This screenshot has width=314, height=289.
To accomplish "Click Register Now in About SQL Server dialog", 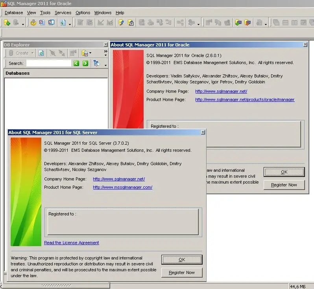I will click(182, 272).
